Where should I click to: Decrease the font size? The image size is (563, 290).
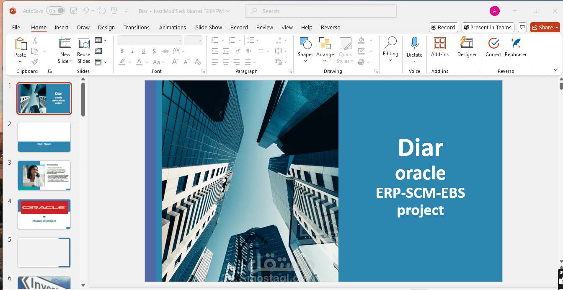tap(186, 62)
